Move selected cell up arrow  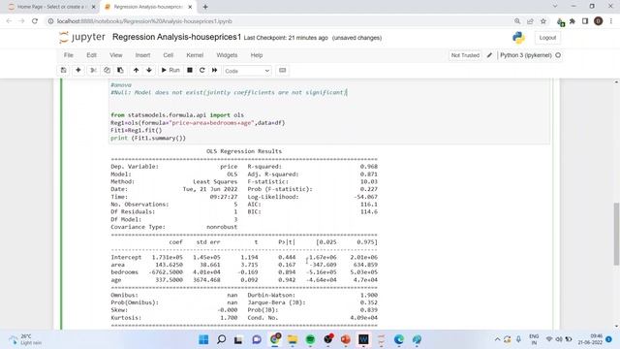136,71
